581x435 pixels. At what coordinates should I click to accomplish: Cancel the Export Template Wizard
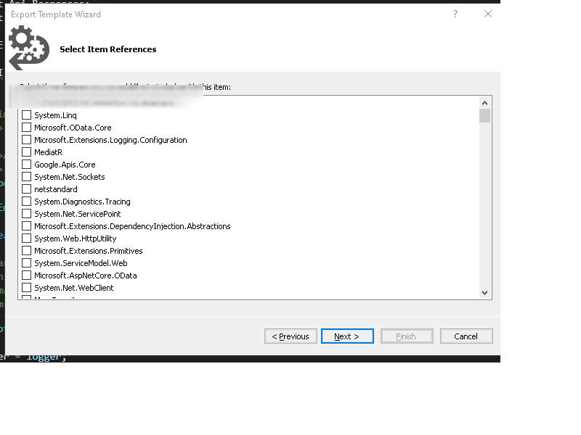click(x=466, y=336)
